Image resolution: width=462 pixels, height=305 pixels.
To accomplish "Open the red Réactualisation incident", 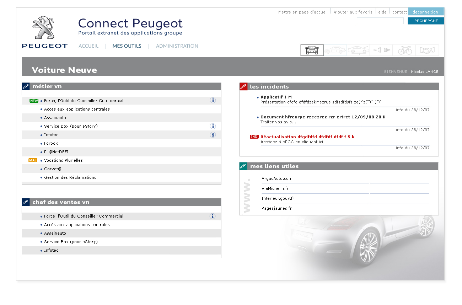I will pyautogui.click(x=307, y=137).
